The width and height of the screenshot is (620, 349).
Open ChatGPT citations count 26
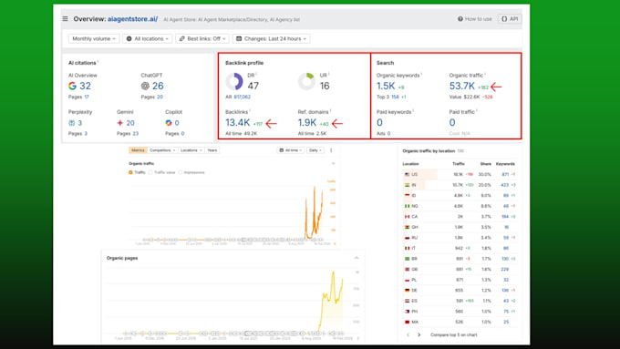158,86
